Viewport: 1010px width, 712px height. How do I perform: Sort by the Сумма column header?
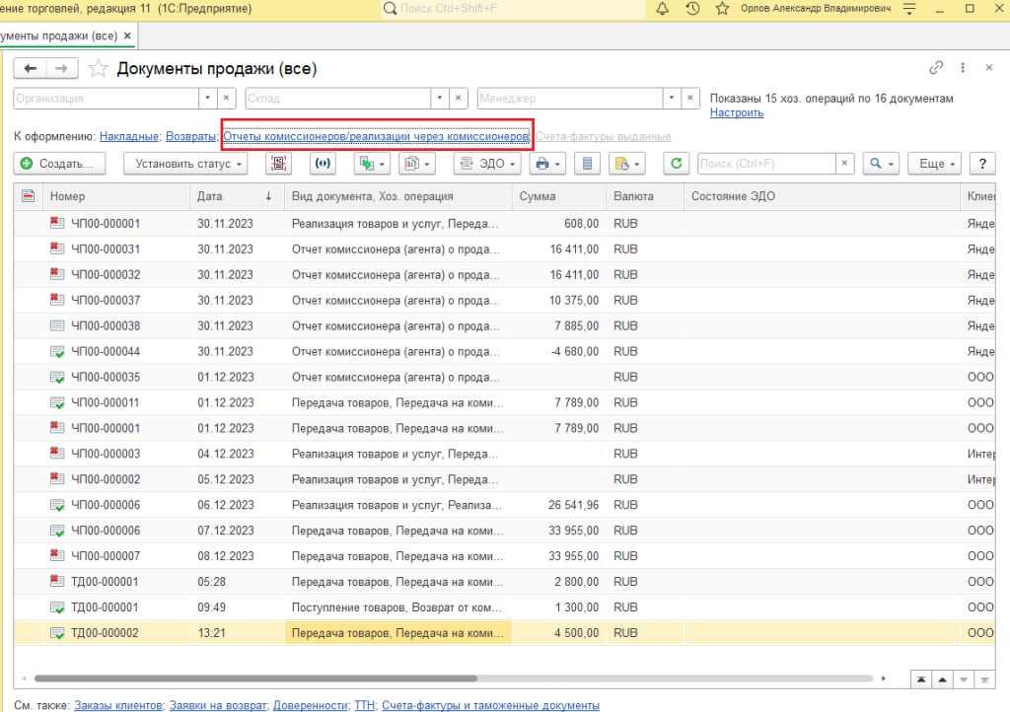pos(559,196)
